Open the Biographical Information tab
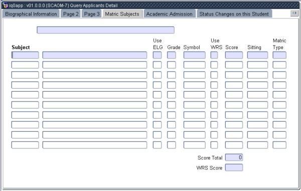Viewport: 301px width, 191px height. pos(31,14)
